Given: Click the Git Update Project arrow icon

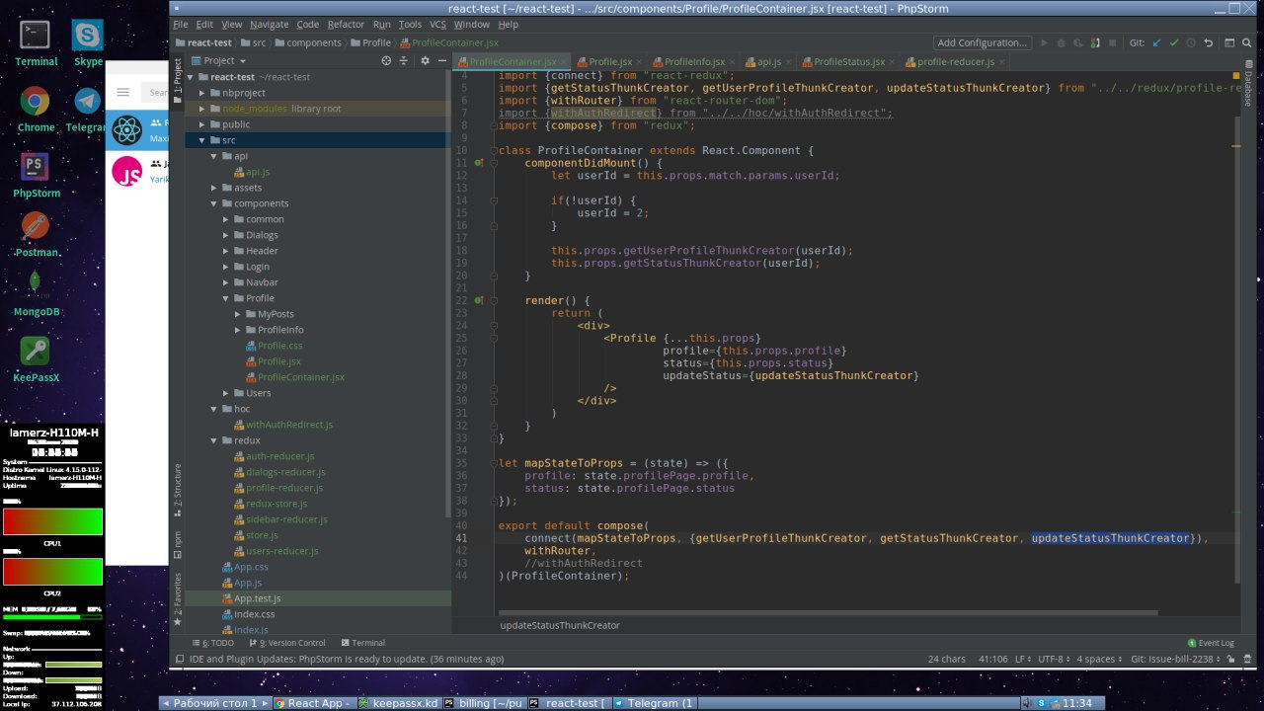Looking at the screenshot, I should [x=1157, y=43].
